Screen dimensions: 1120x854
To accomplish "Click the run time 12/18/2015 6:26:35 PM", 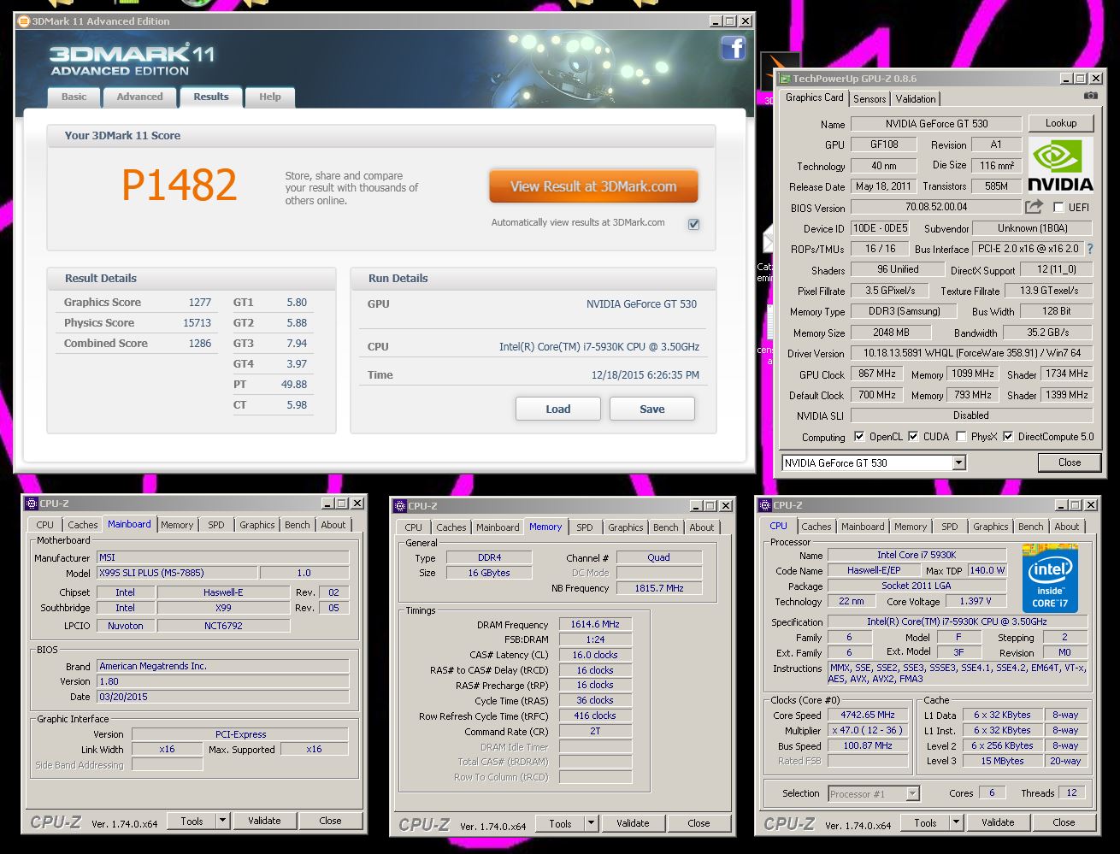I will (x=645, y=374).
